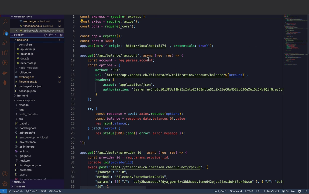Click the synchronize changes cloud icon
Image resolution: width=309 pixels, height=194 pixels.
click(22, 191)
